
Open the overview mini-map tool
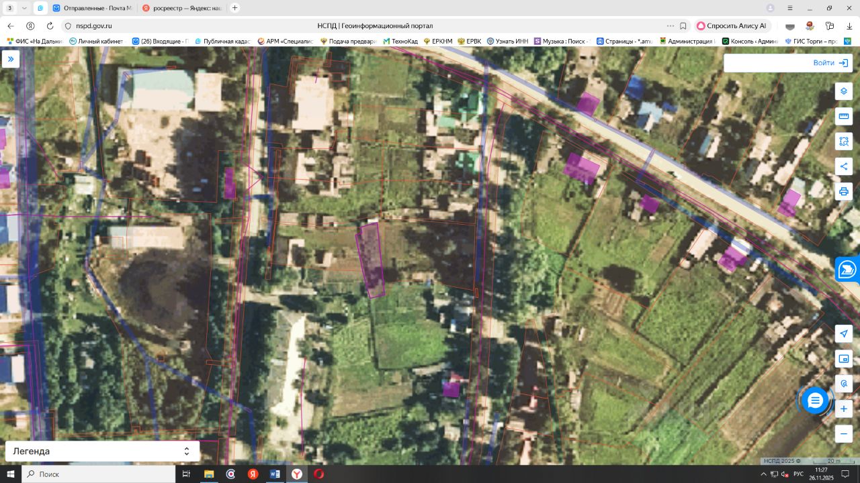point(844,359)
